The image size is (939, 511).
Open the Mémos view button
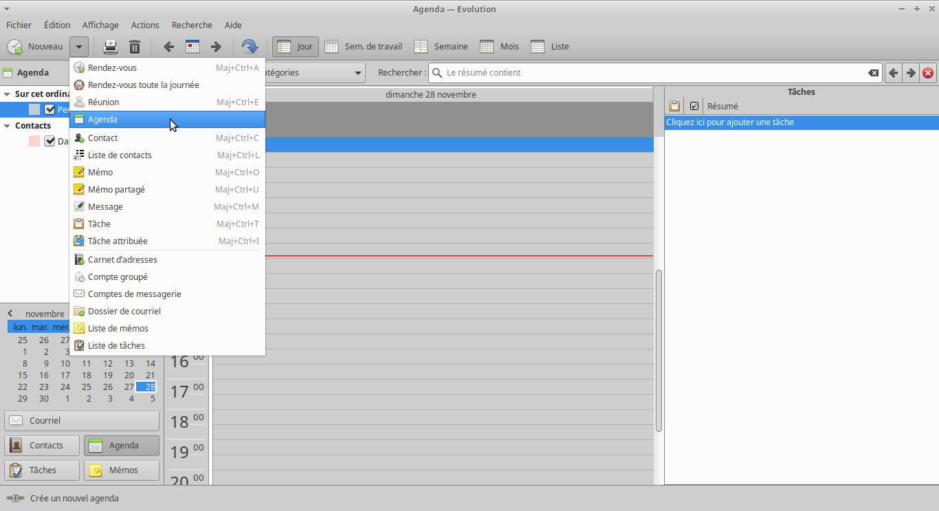pyautogui.click(x=122, y=470)
